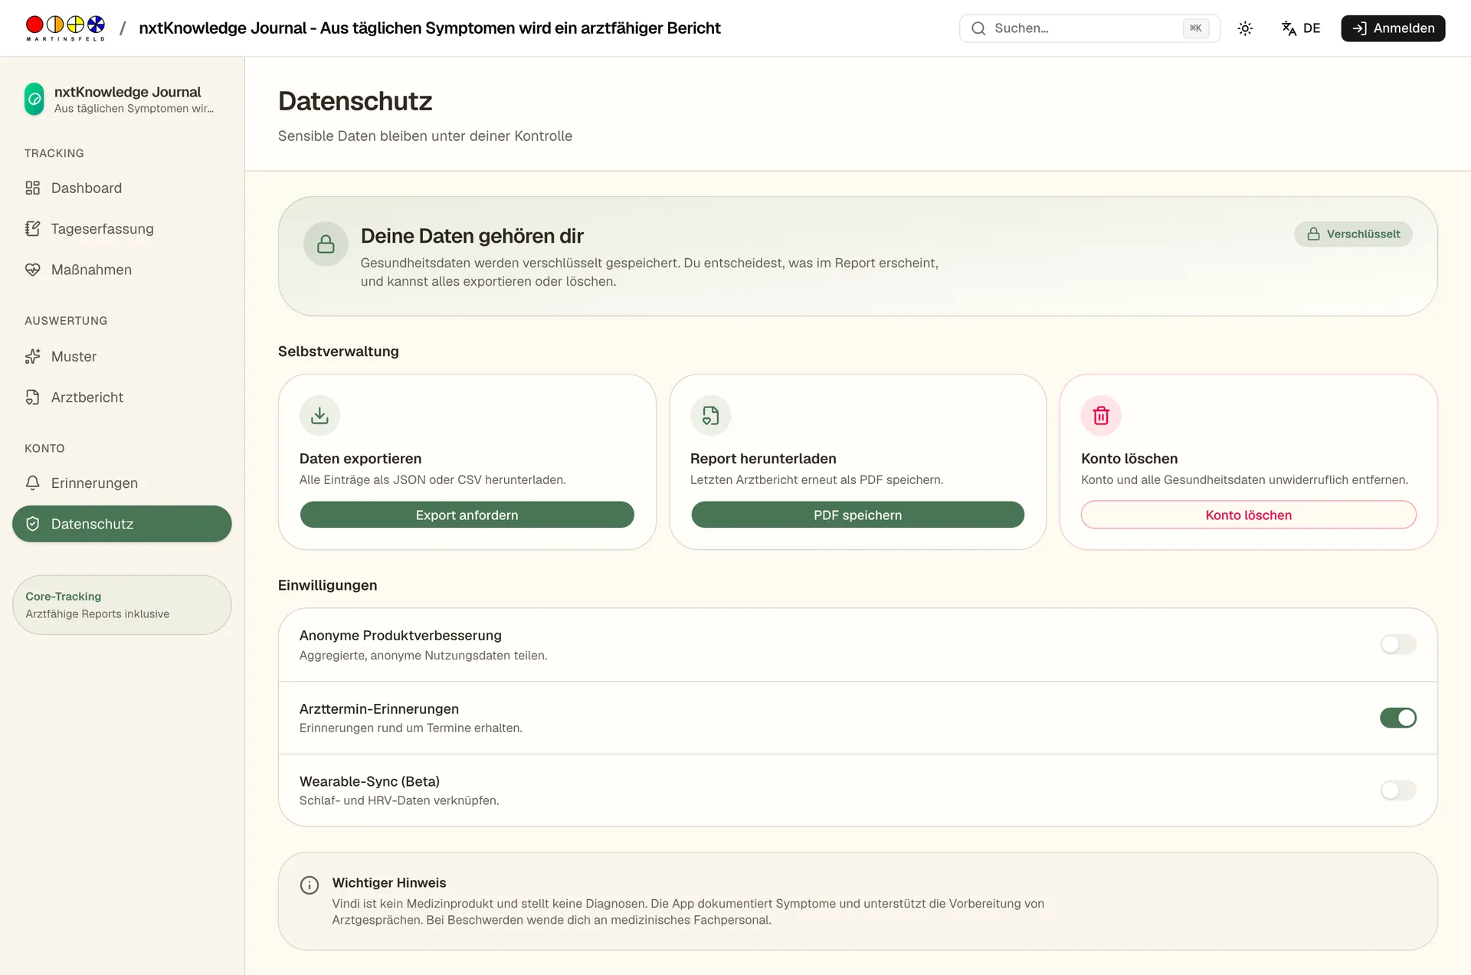The image size is (1471, 975).
Task: Click the Martinsfeld logo in header
Action: [x=65, y=28]
